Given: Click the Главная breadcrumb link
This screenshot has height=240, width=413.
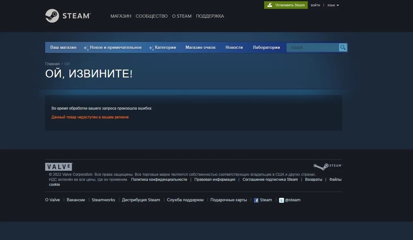Looking at the screenshot, I should coord(52,64).
